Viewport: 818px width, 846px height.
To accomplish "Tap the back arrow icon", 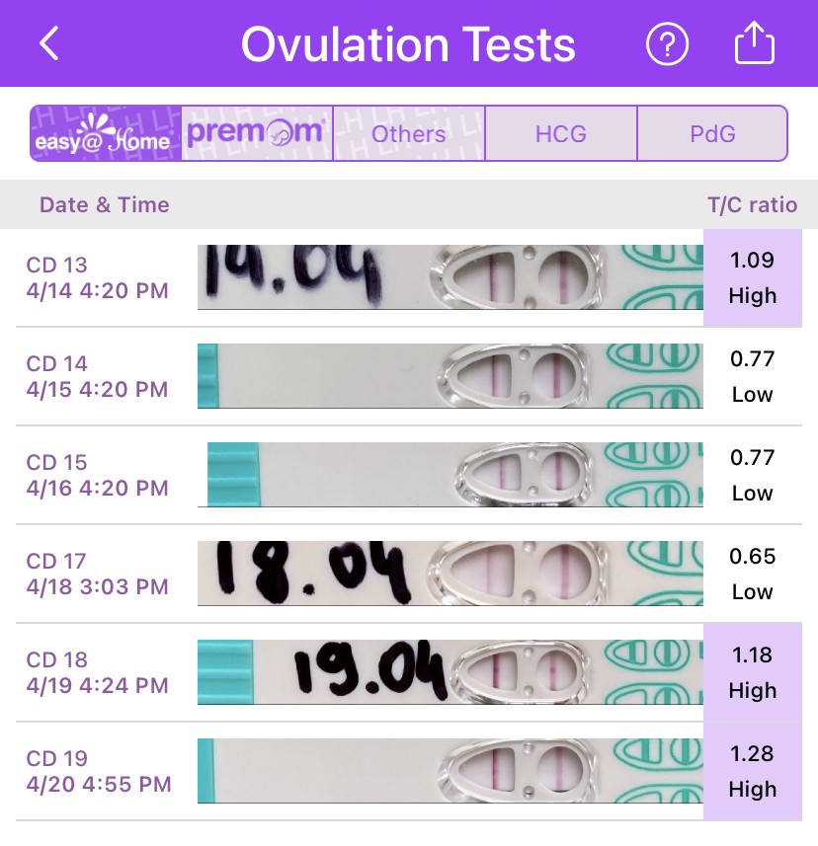I will pos(49,44).
